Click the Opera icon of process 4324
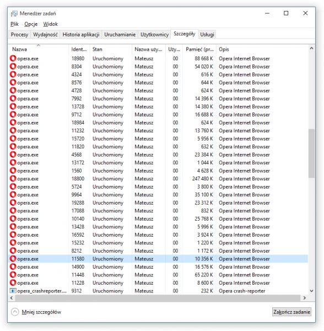 (13, 74)
